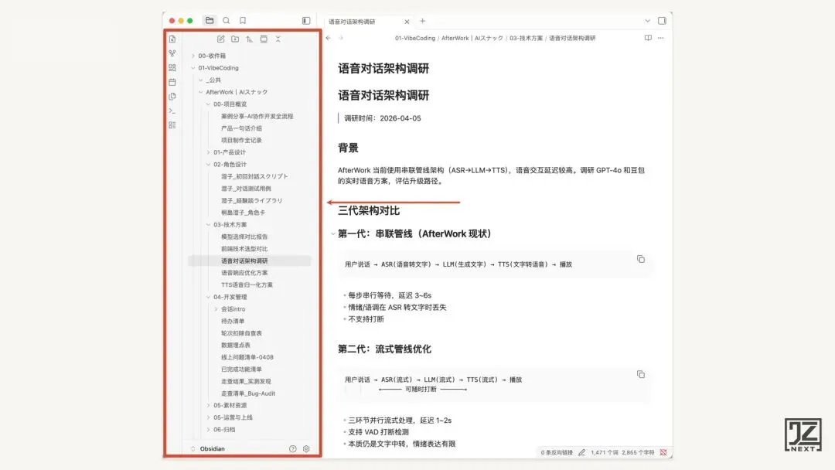Image resolution: width=835 pixels, height=470 pixels.
Task: Click the auto-reveal current file icon
Action: [x=264, y=39]
